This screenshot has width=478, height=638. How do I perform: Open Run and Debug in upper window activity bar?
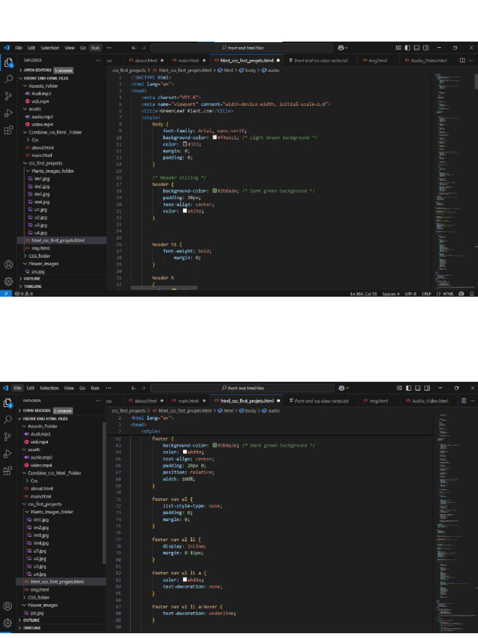8,113
